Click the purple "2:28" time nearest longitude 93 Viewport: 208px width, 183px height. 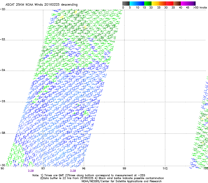point(31,171)
